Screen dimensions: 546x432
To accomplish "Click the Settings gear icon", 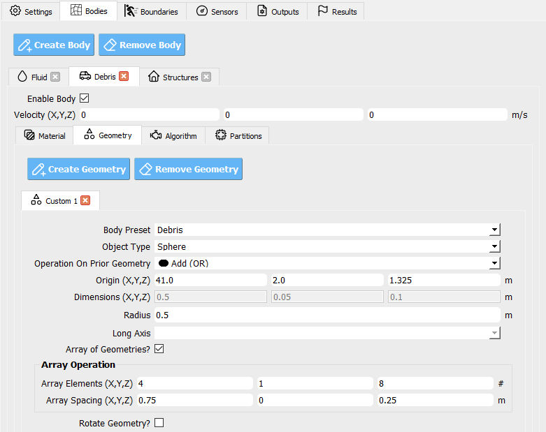I will (x=15, y=11).
